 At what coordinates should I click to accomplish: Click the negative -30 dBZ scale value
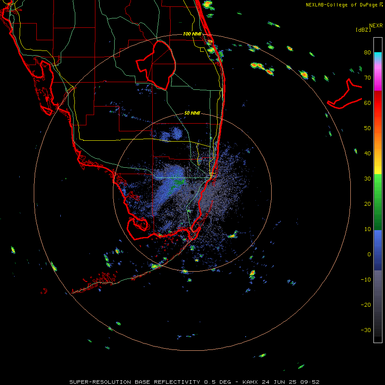pyautogui.click(x=366, y=330)
